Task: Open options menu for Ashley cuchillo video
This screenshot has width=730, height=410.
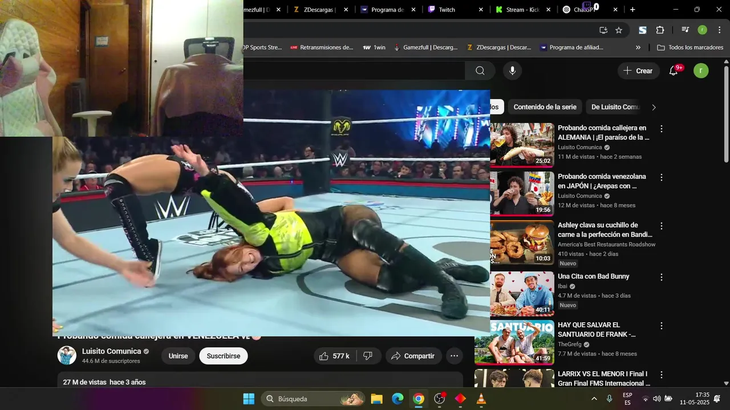Action: [x=662, y=226]
